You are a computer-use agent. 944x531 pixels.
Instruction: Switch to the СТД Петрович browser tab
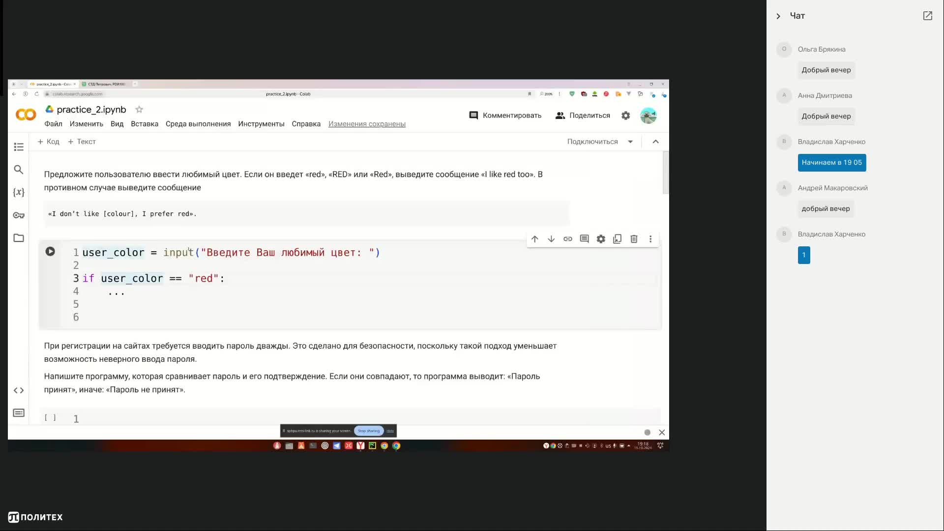pos(105,84)
